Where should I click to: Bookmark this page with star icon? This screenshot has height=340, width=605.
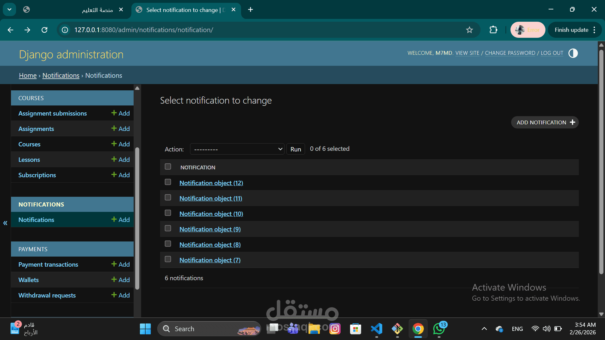469,30
